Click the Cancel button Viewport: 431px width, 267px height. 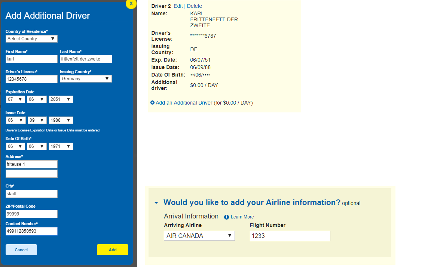coord(21,250)
